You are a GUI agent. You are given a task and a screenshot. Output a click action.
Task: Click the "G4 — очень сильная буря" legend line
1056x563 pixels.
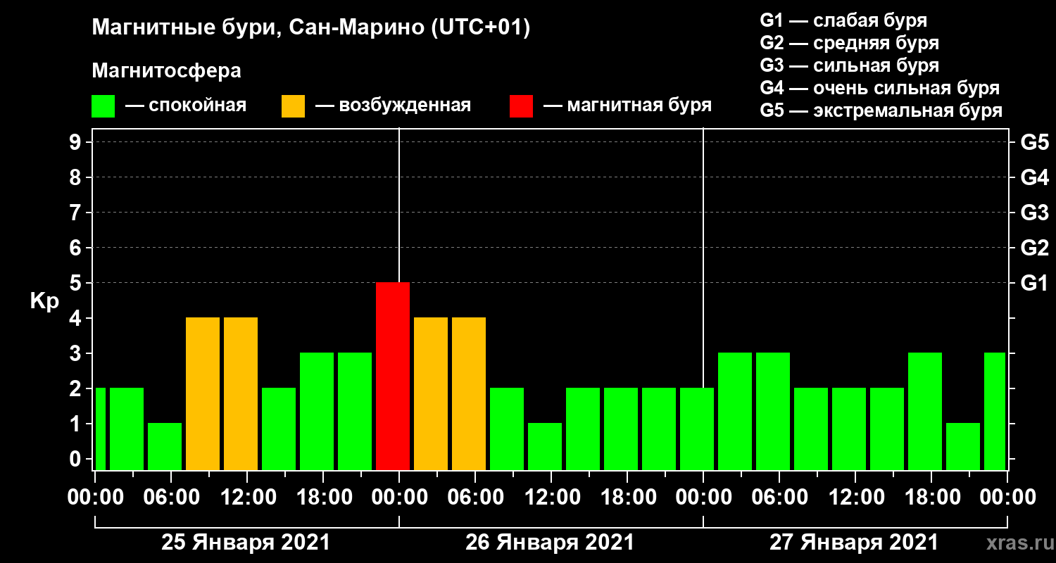(879, 89)
